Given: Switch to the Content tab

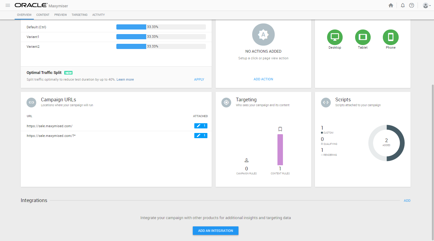Looking at the screenshot, I should [x=43, y=15].
